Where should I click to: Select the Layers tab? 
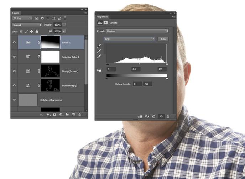pyautogui.click(x=16, y=13)
